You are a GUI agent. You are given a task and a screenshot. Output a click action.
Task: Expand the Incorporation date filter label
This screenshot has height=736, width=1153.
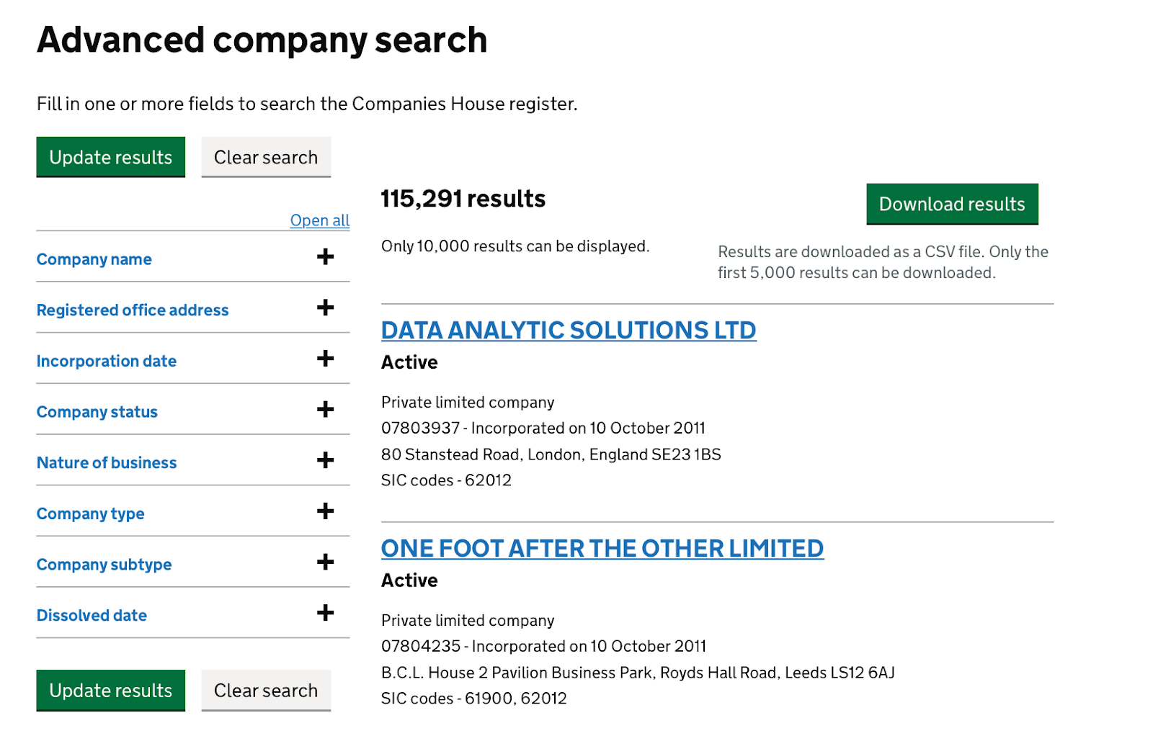pyautogui.click(x=107, y=362)
